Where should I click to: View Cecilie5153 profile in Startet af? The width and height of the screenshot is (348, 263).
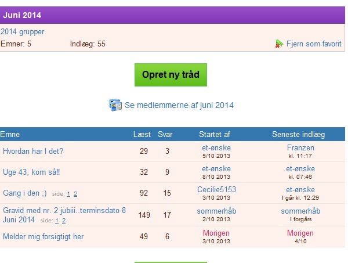pos(216,189)
